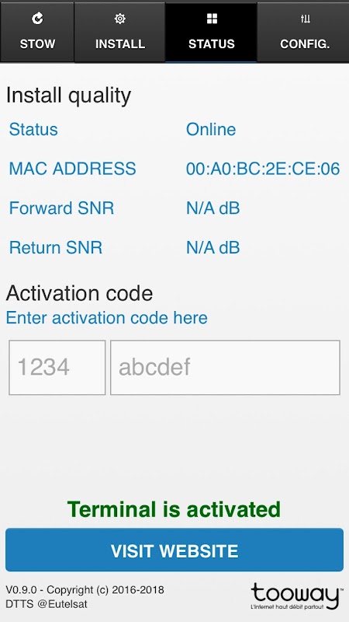
Task: Select the STATUS tab label
Action: [x=211, y=44]
